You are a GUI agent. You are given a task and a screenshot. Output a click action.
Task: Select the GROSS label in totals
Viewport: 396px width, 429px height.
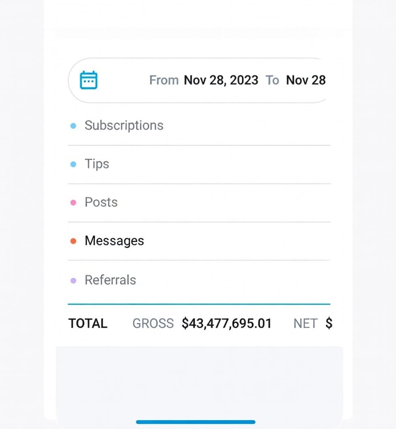[153, 324]
